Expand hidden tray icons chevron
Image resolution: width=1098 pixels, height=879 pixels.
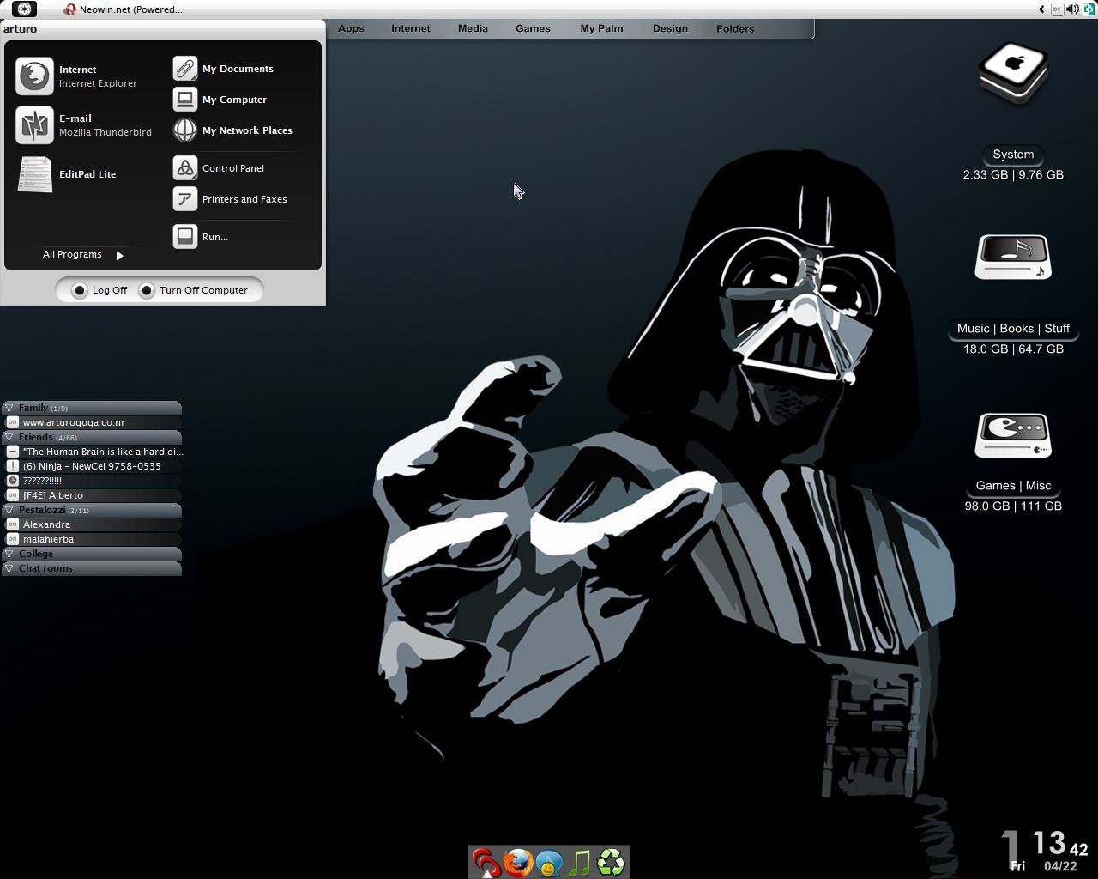(x=1041, y=9)
